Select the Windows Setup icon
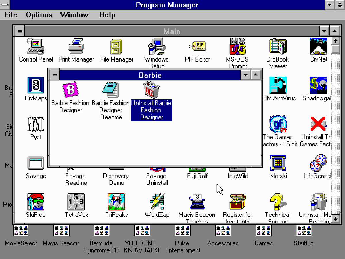Viewport: 345px width, 259px height. click(157, 46)
